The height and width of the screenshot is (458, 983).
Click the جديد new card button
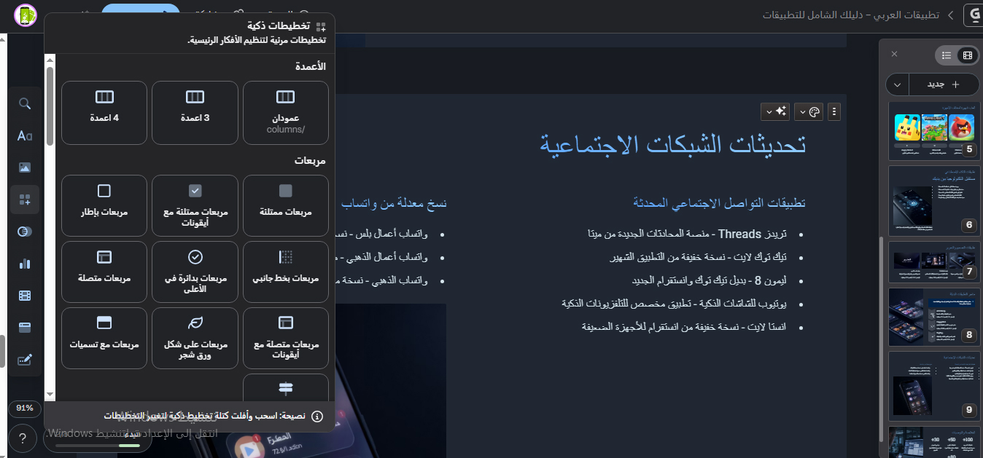point(944,84)
